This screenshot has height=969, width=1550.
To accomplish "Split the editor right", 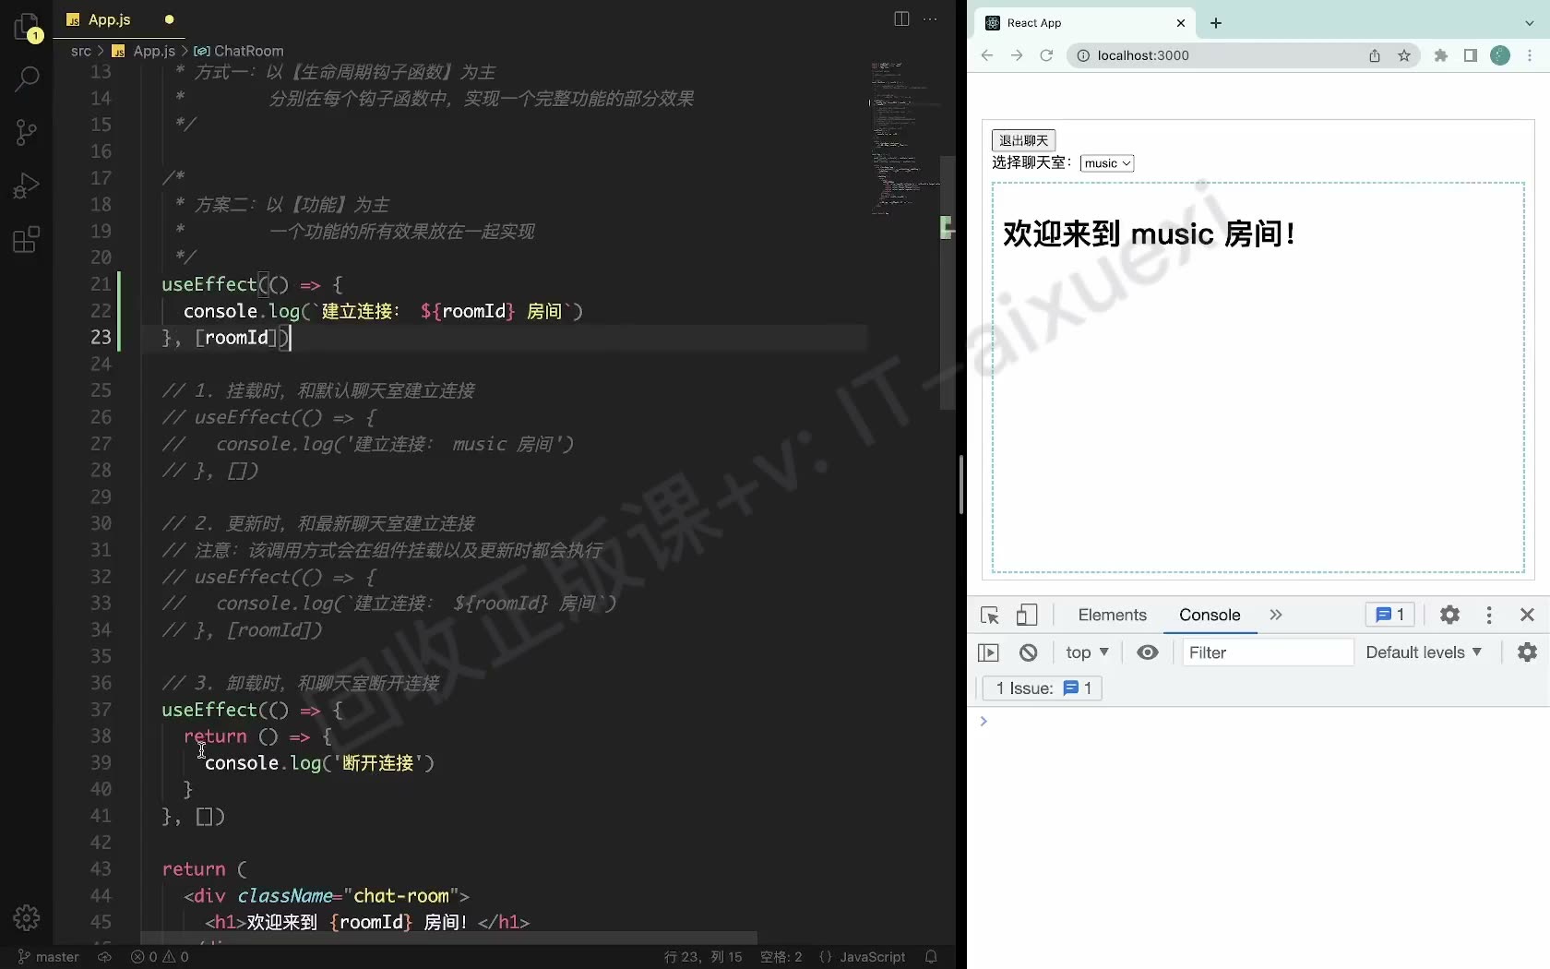I will pyautogui.click(x=901, y=18).
